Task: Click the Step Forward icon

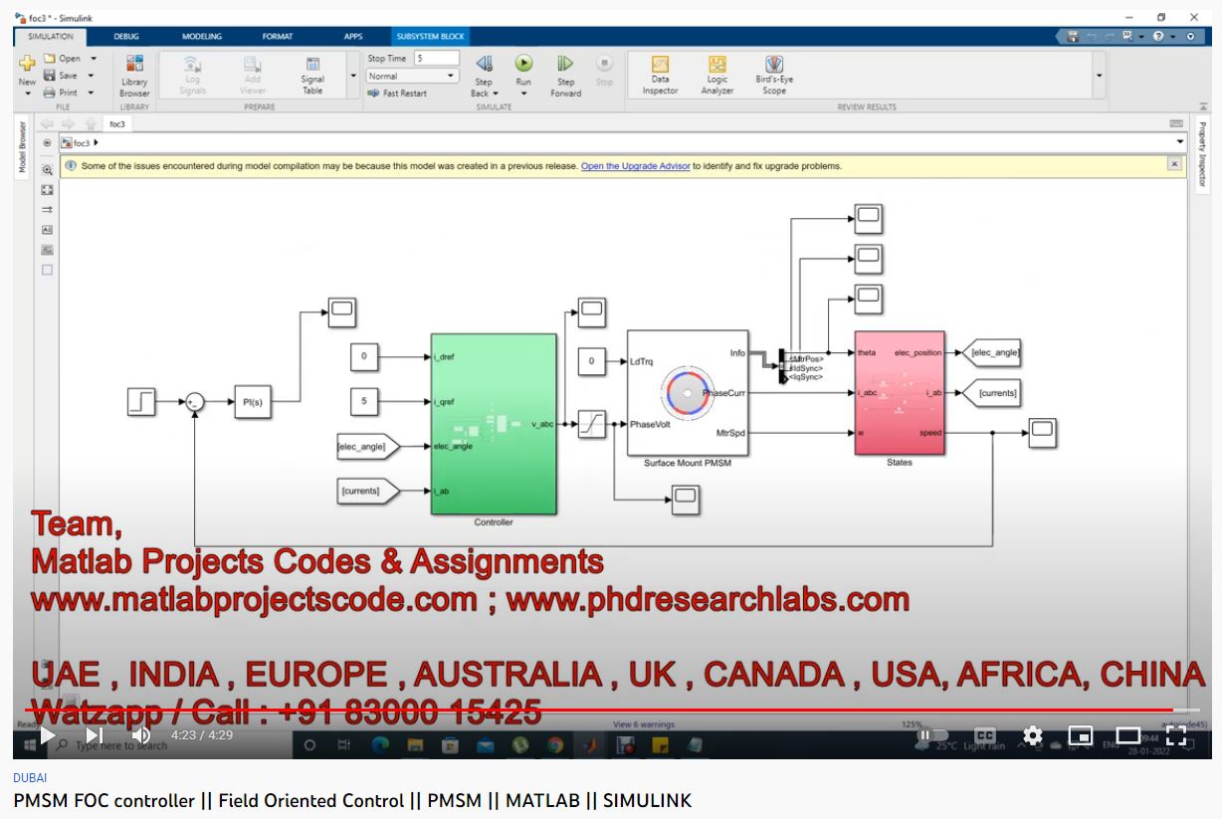Action: click(x=565, y=65)
